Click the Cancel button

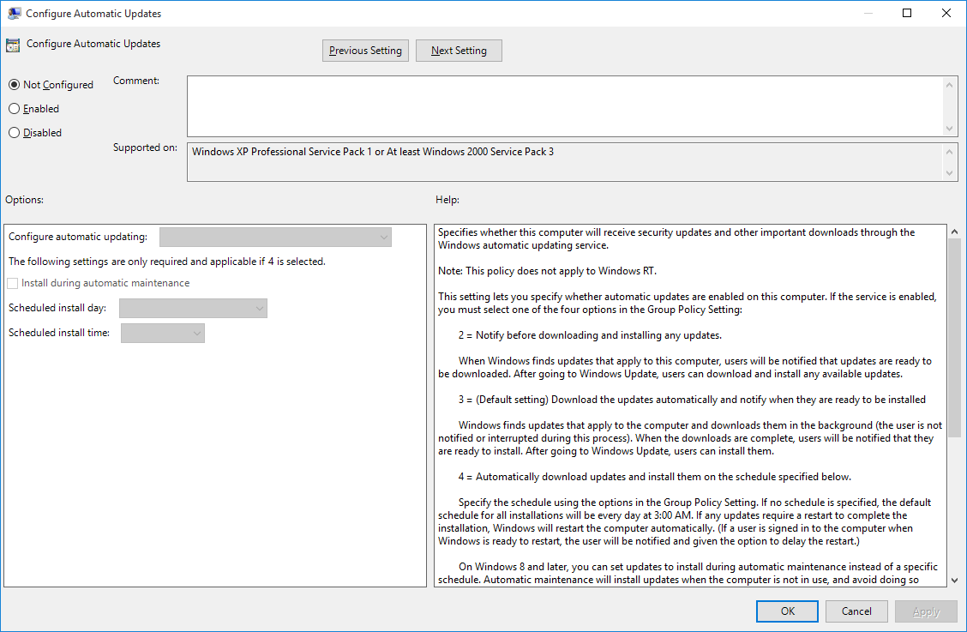pos(856,611)
